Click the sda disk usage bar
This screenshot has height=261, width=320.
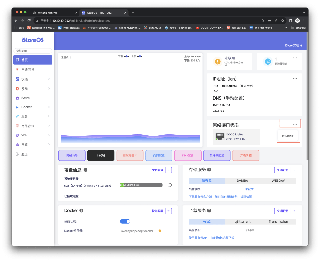[x=141, y=185]
